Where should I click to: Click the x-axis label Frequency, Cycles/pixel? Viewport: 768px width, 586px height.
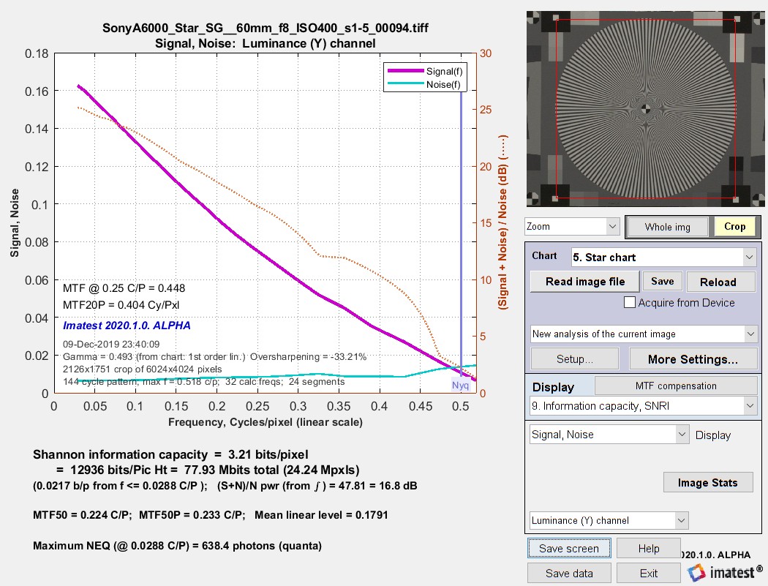pyautogui.click(x=265, y=422)
